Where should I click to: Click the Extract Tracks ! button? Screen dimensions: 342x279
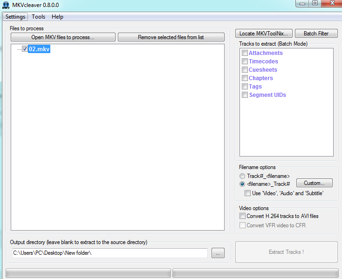point(287,252)
